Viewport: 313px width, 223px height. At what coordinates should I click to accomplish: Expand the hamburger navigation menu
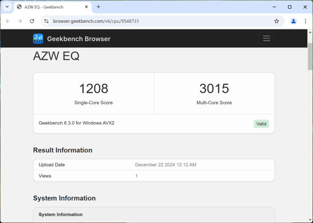tap(266, 38)
